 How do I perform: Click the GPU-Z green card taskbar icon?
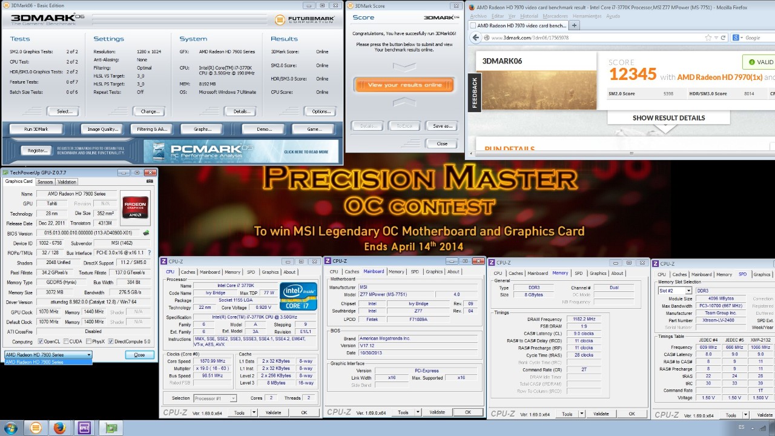[x=110, y=428]
